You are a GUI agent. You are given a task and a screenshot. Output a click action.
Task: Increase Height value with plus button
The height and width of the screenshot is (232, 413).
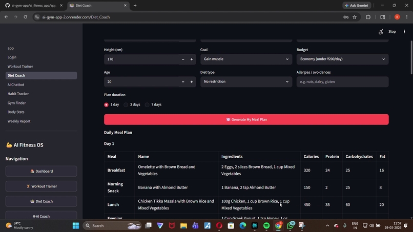192,59
